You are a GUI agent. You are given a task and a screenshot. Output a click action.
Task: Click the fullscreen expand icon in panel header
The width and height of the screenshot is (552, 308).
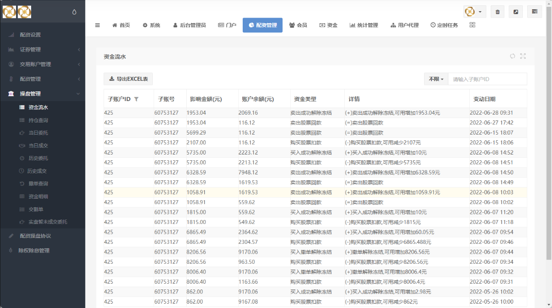click(523, 56)
